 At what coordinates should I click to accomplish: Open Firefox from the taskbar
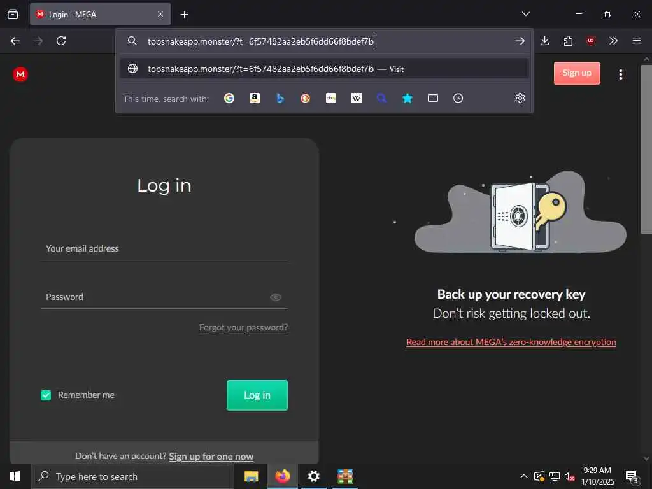coord(282,476)
